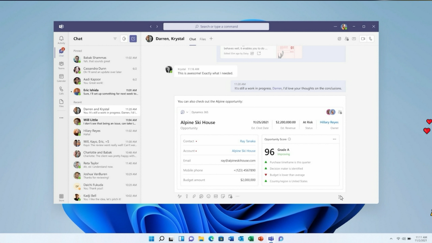Expand more apps ellipsis in left sidebar
Image resolution: width=432 pixels, height=243 pixels.
[61, 118]
